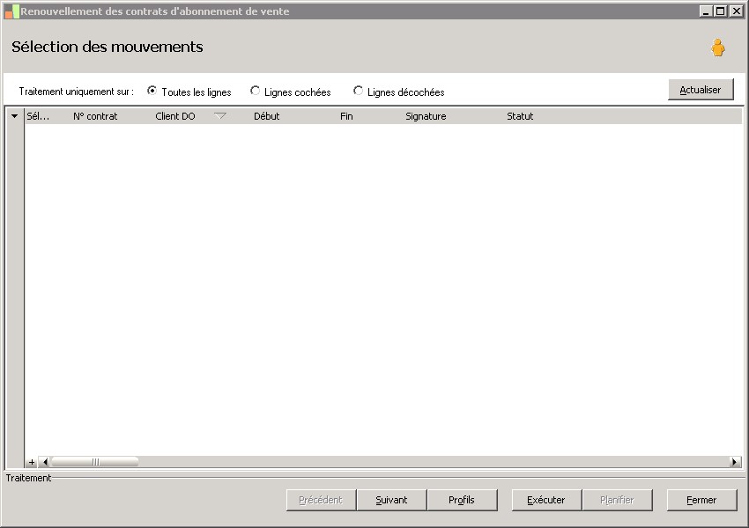Click the Début column header

(266, 116)
